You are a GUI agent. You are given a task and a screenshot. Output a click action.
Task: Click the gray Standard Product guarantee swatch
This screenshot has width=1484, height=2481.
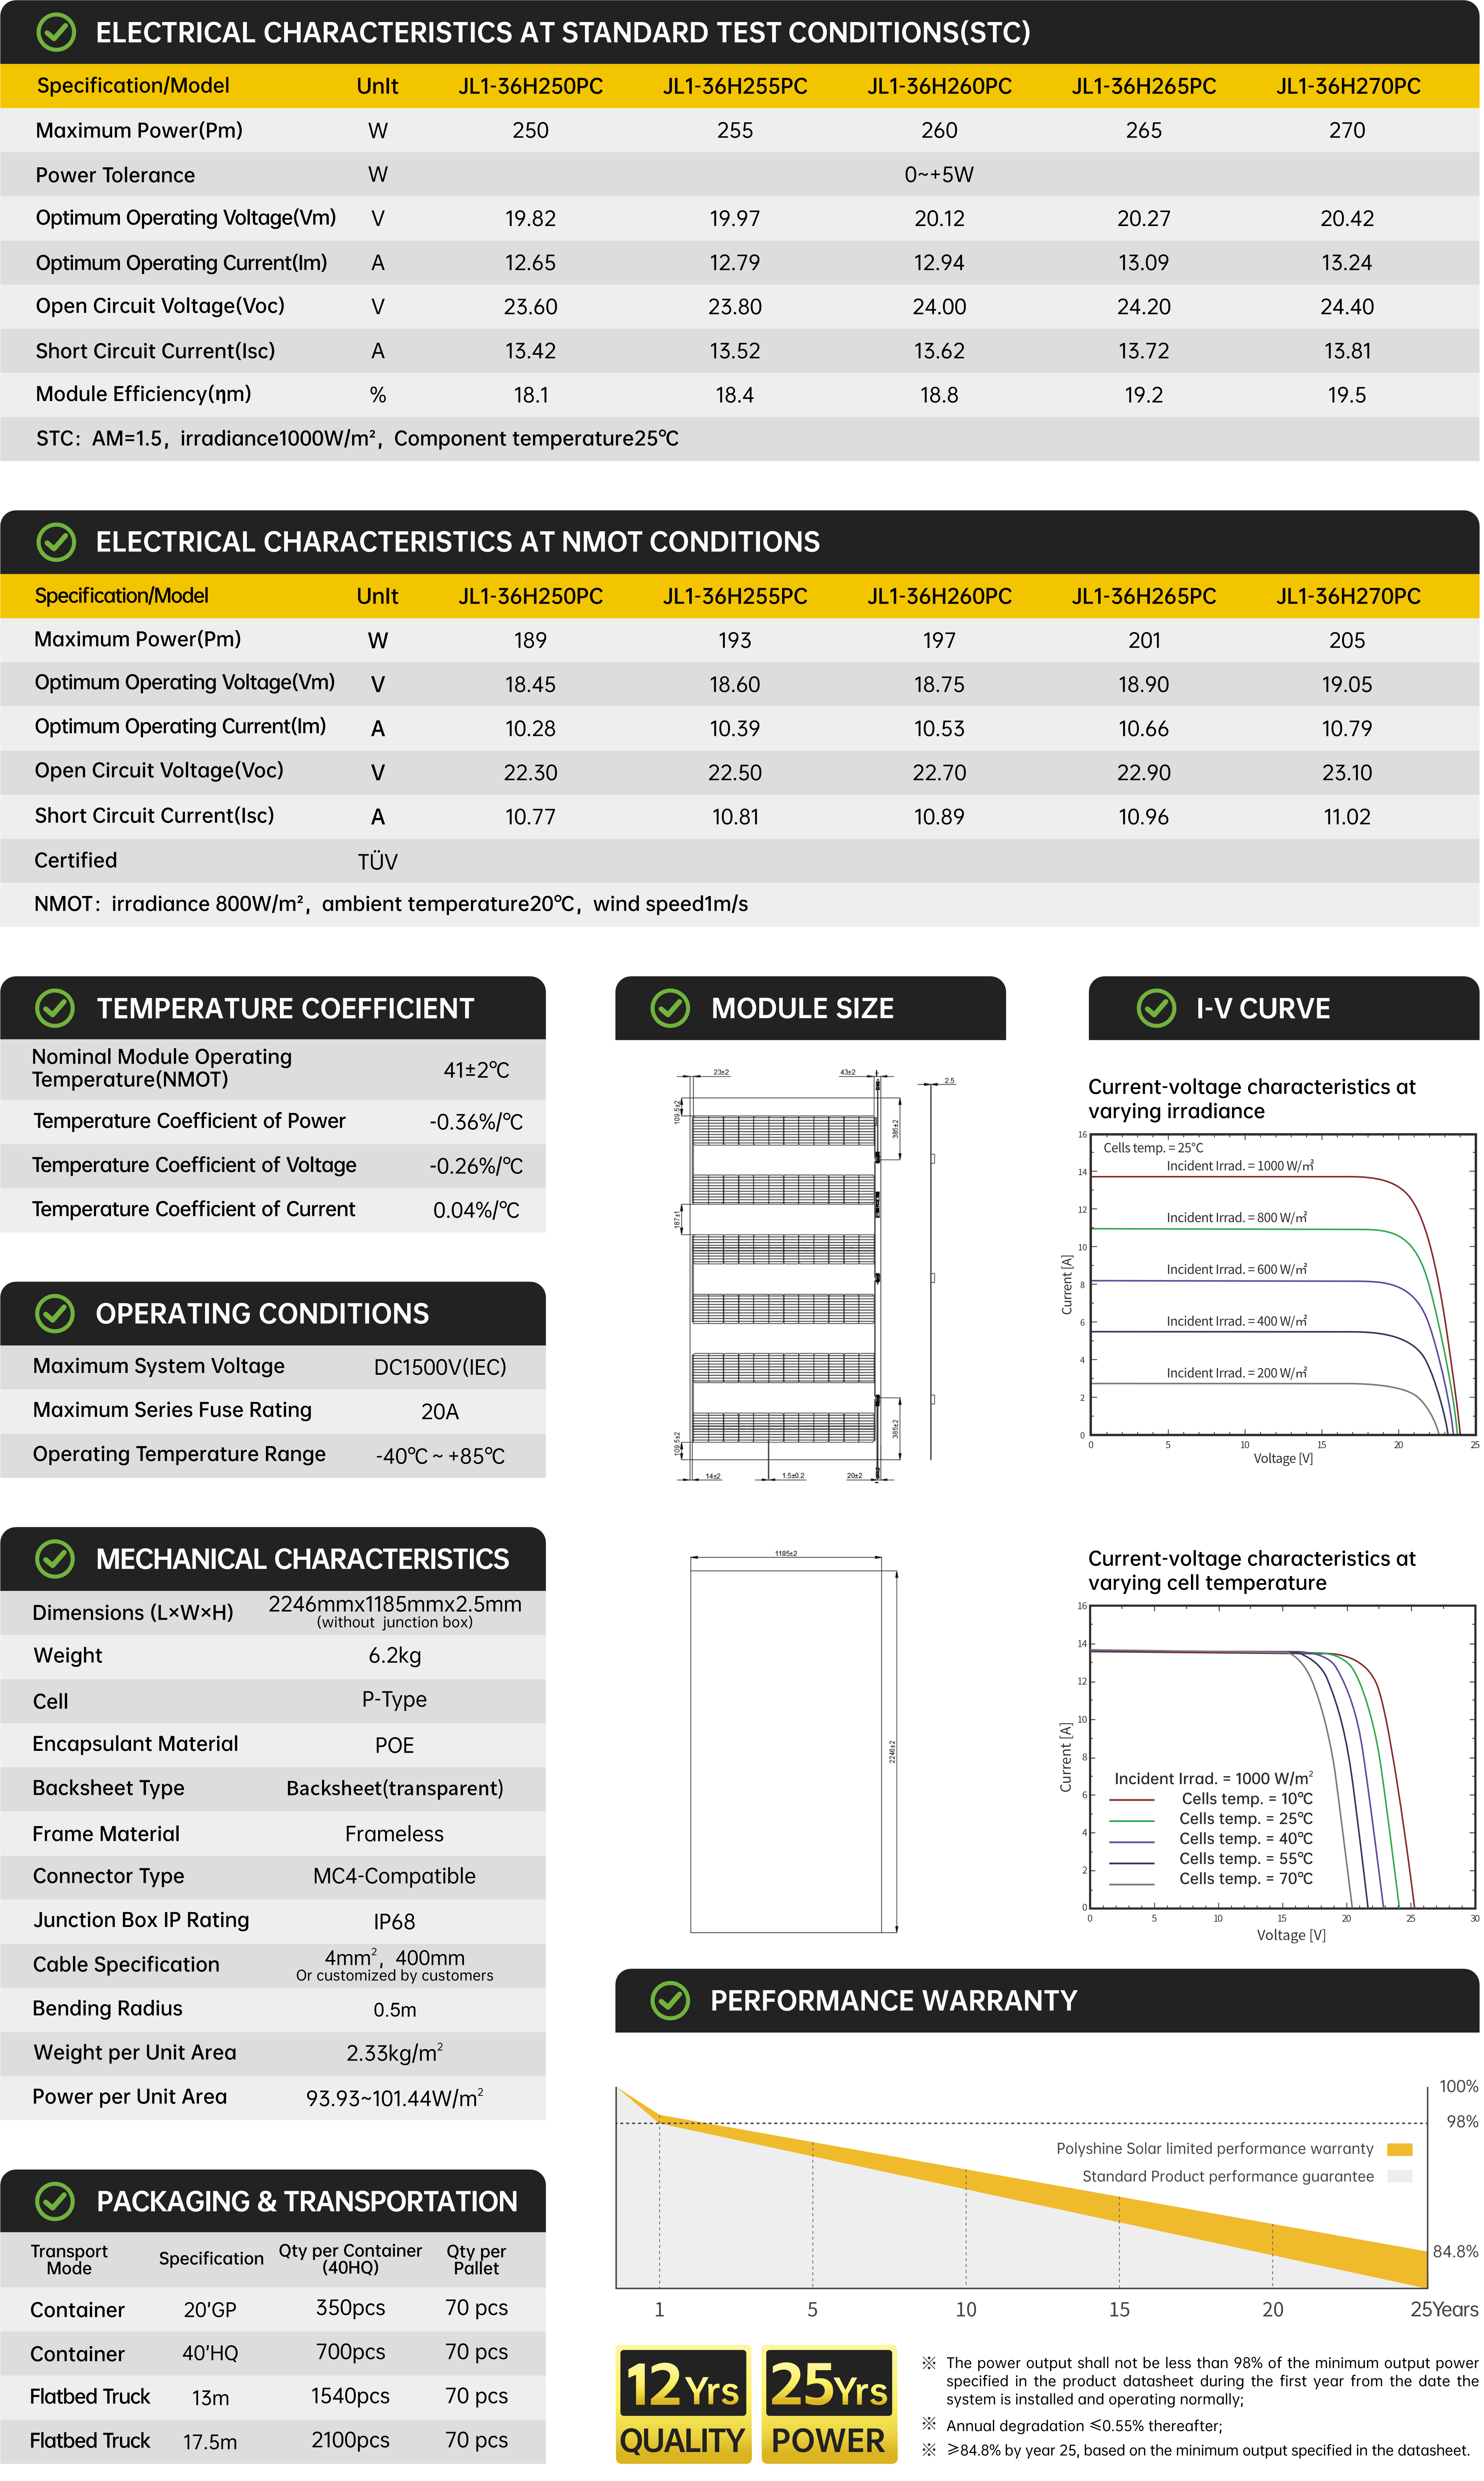pyautogui.click(x=1400, y=2177)
